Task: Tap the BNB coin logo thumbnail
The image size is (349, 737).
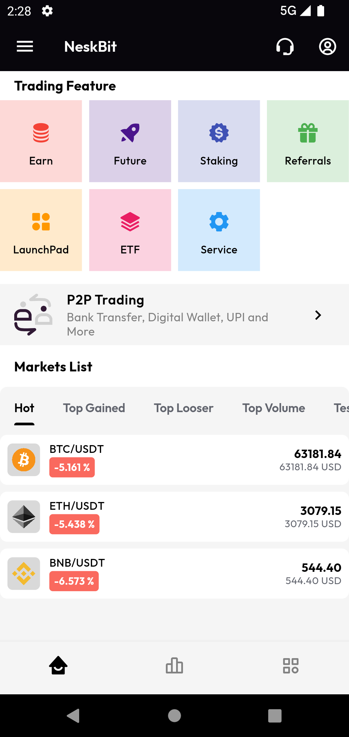Action: point(24,573)
